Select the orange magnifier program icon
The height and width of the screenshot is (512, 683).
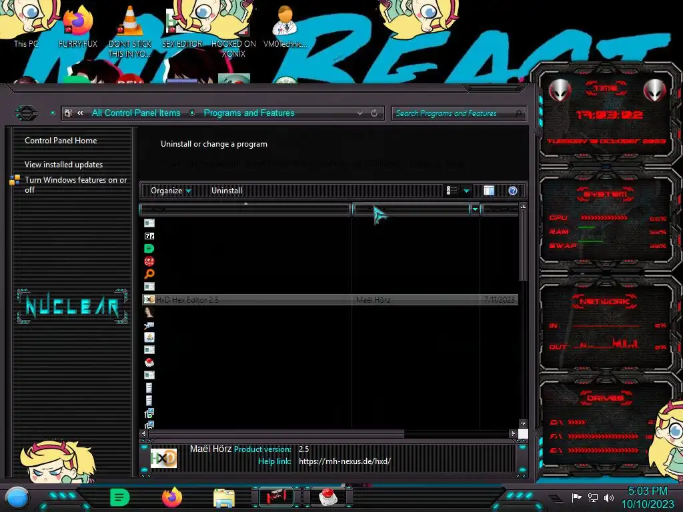[x=149, y=274]
